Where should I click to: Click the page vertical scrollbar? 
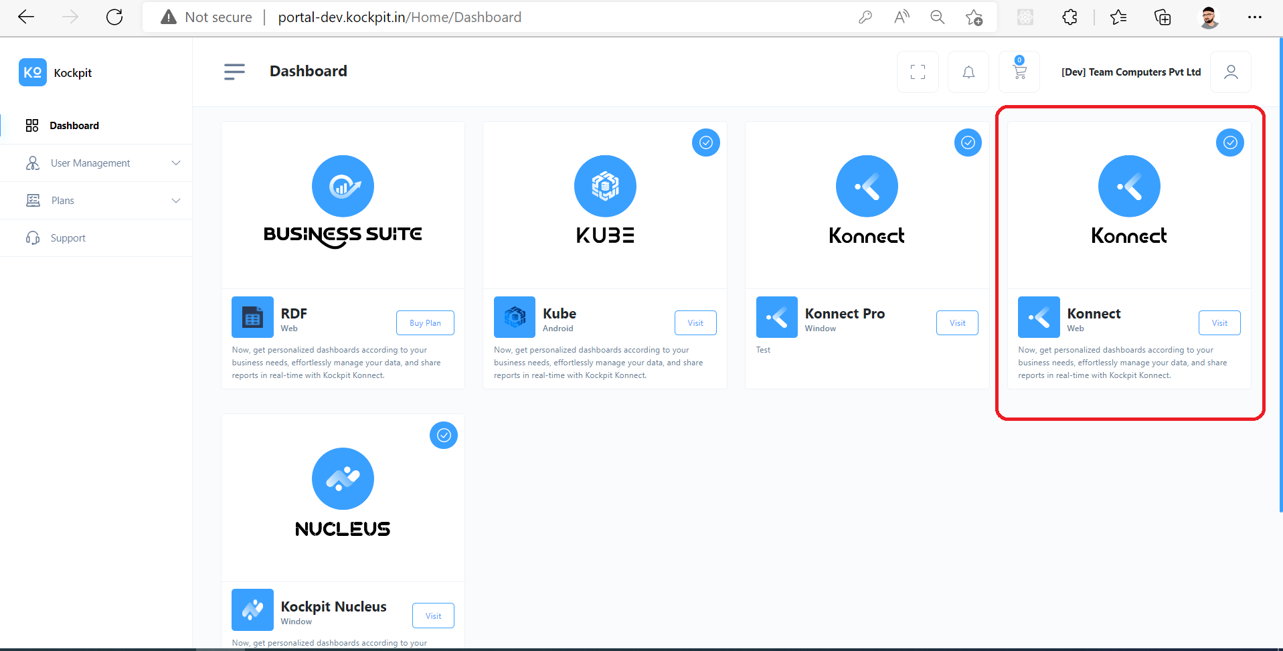tap(1281, 274)
